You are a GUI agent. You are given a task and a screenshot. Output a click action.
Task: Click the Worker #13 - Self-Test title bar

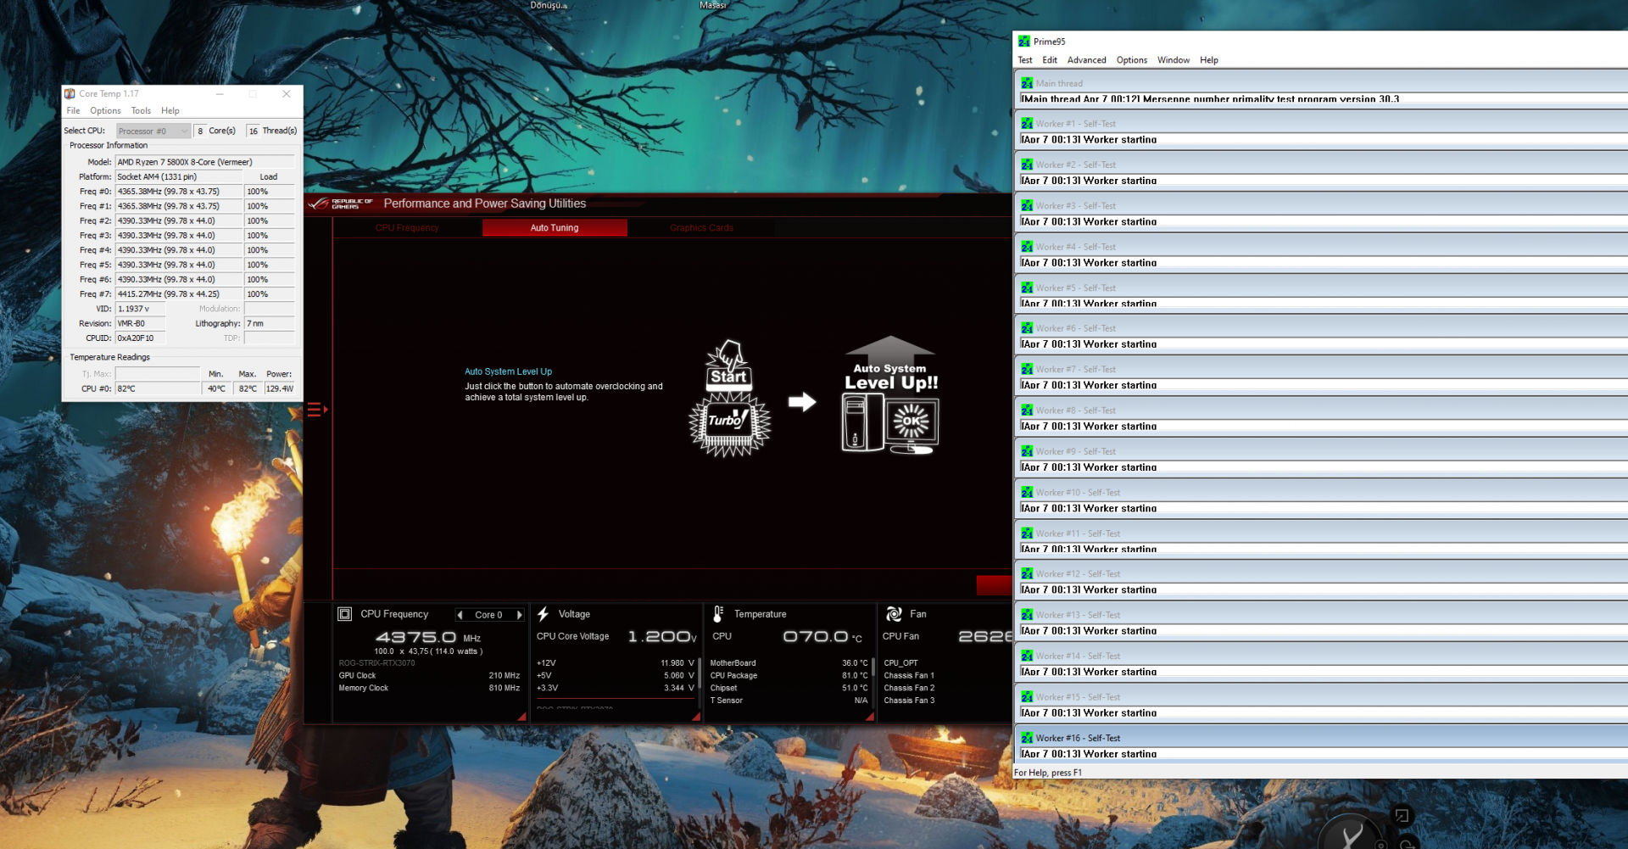(x=1322, y=615)
